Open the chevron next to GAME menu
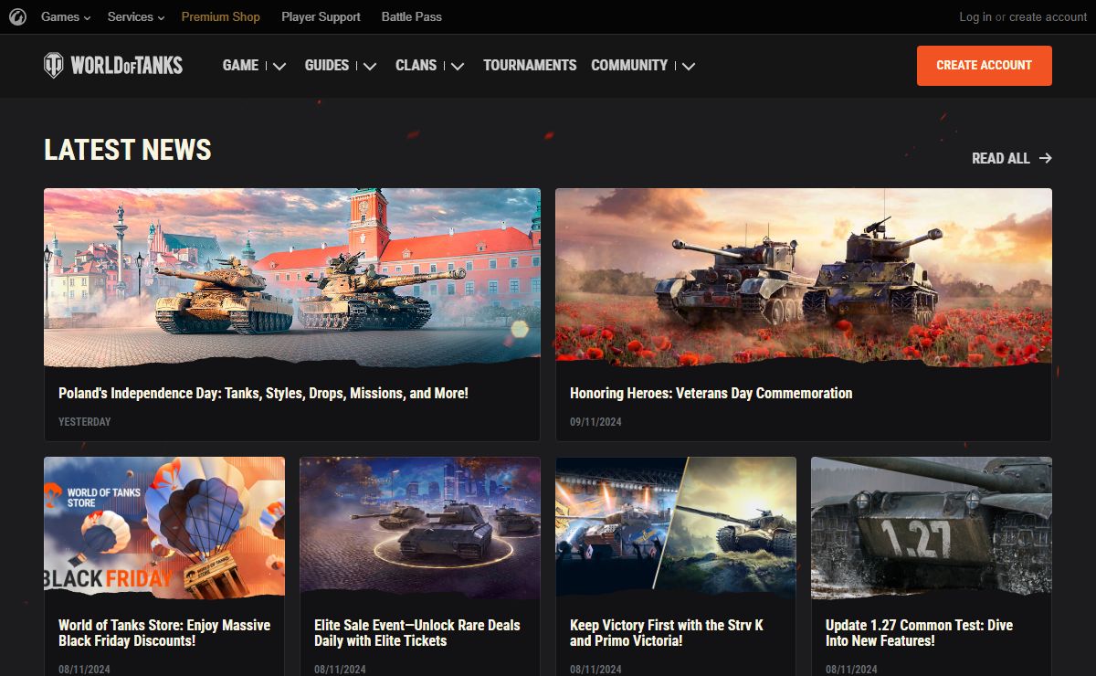Viewport: 1096px width, 676px height. click(x=279, y=66)
